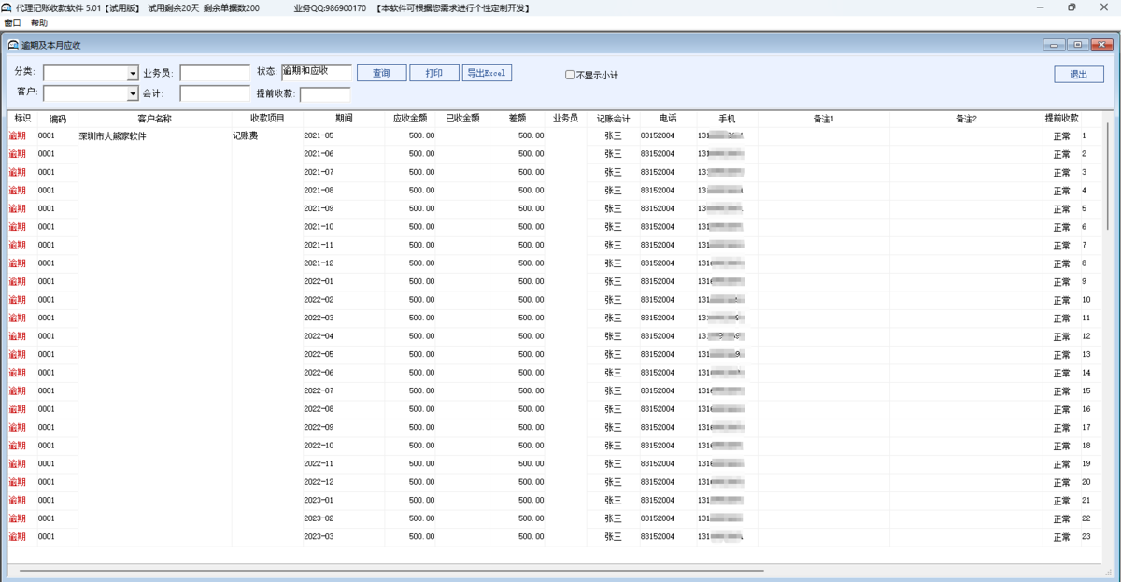Open the 客户 dropdown list

pos(133,93)
